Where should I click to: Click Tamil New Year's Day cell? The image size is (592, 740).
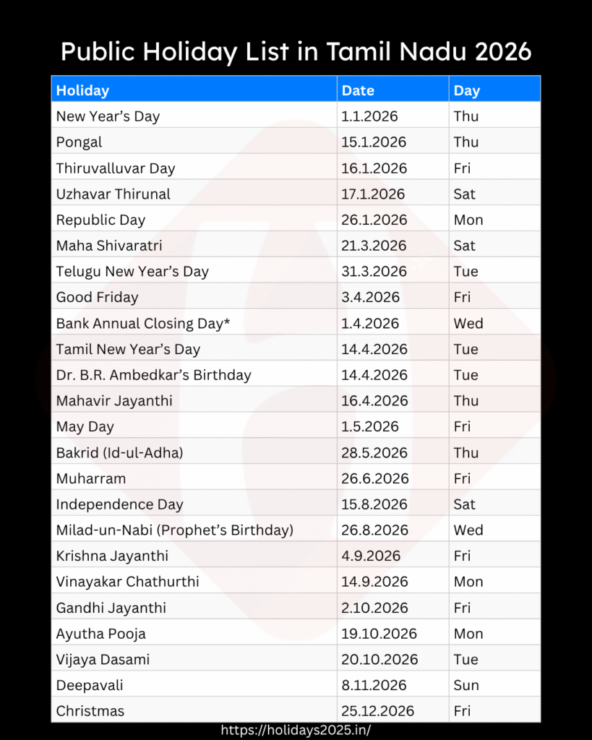click(x=128, y=350)
